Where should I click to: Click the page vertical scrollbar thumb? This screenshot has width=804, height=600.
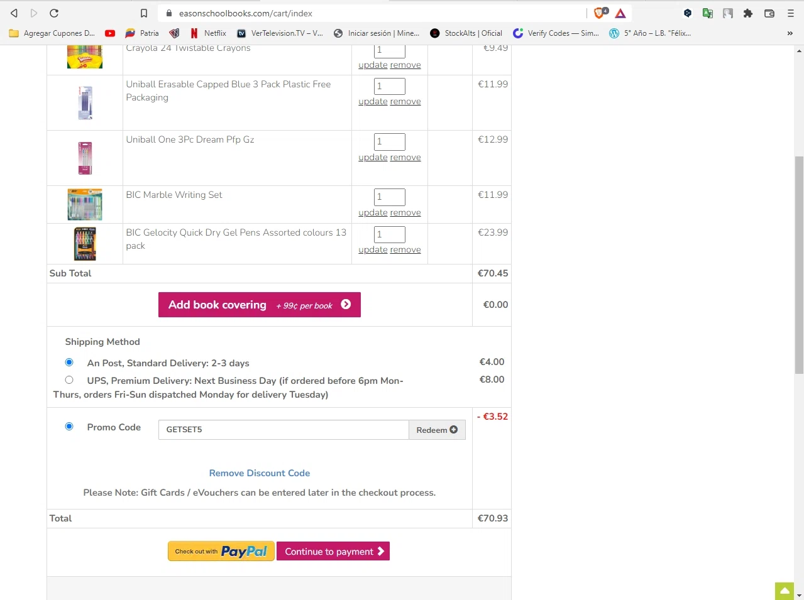click(799, 264)
